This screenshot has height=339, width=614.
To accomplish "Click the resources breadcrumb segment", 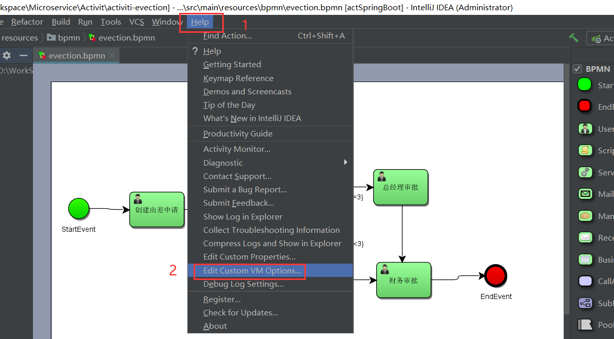I will tap(20, 38).
